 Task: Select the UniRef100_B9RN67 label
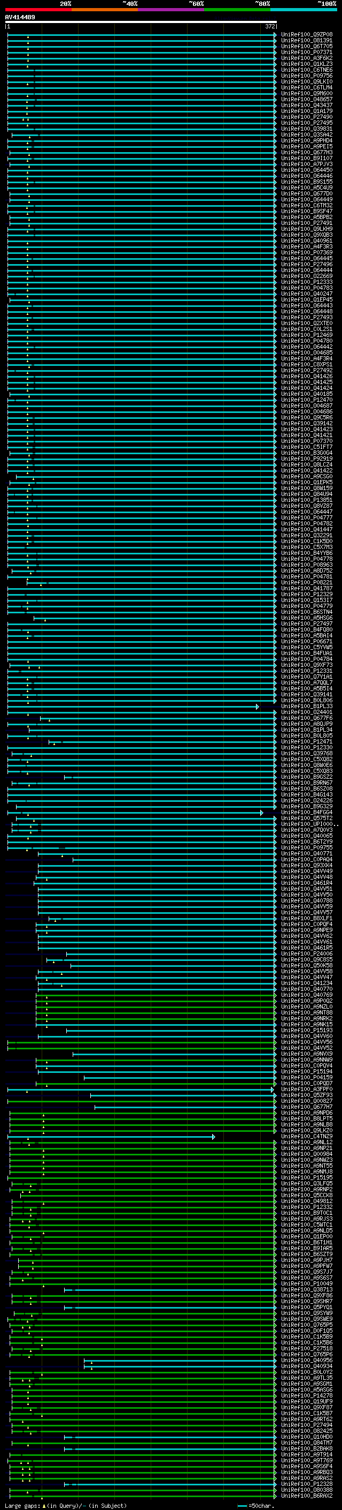(x=306, y=783)
